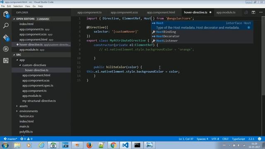Open the Extensions view in activity bar
Screen dimensions: 265x149
pyautogui.click(x=6, y=60)
